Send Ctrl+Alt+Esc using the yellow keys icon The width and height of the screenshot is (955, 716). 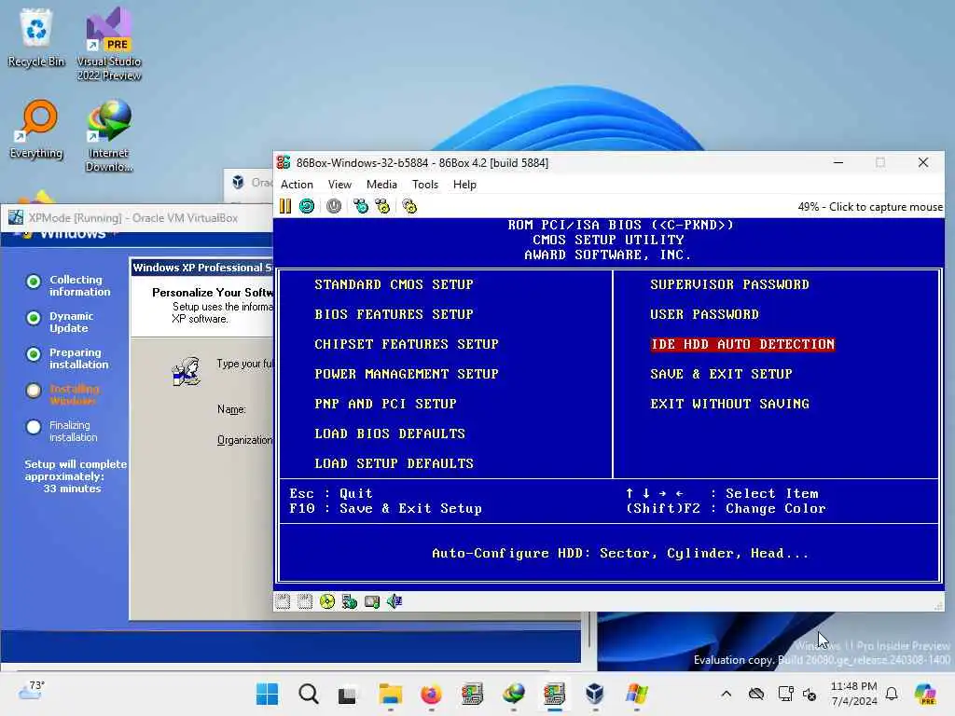(x=382, y=206)
